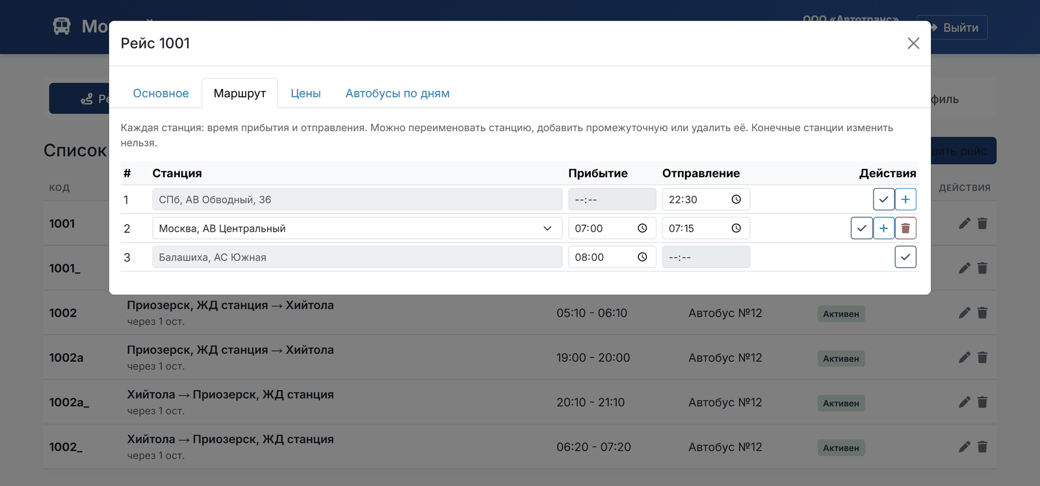Select the Маршрут tab
Viewport: 1040px width, 486px height.
(x=240, y=93)
